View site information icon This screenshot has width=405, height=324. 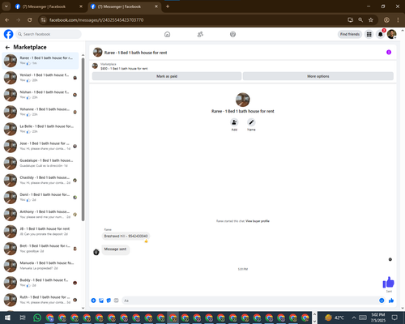[43, 20]
